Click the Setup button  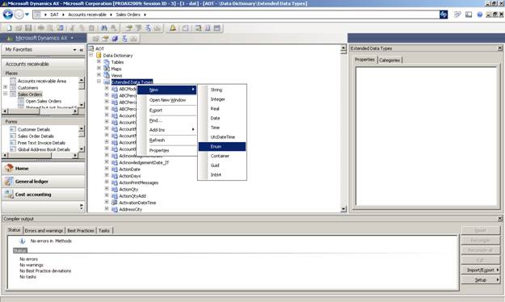pos(481,280)
